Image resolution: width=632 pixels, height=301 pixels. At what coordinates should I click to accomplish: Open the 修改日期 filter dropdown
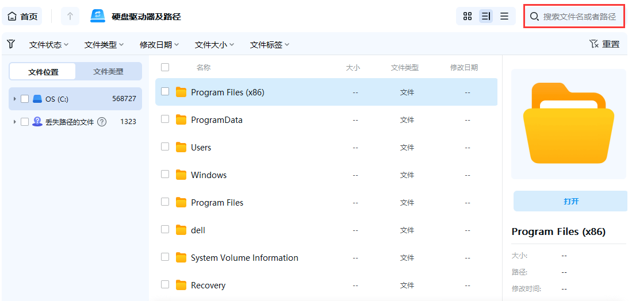point(159,45)
